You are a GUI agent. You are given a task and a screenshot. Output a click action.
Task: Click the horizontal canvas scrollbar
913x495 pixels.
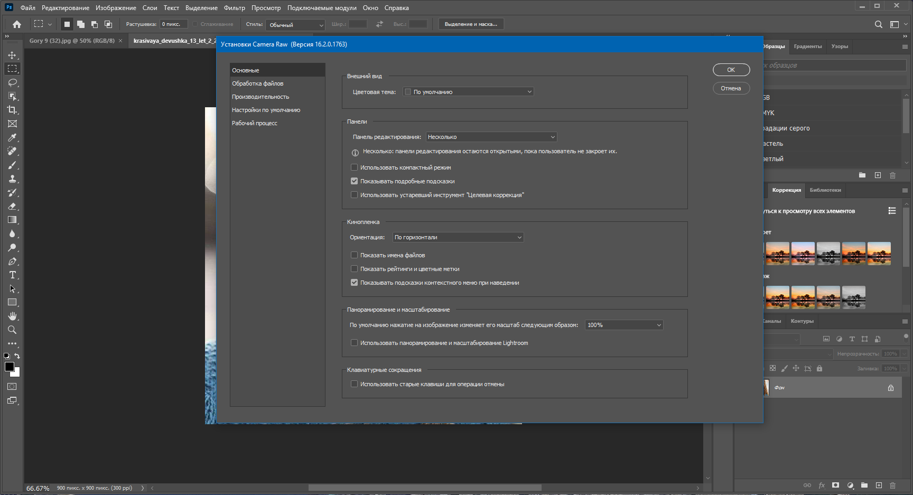(x=425, y=488)
